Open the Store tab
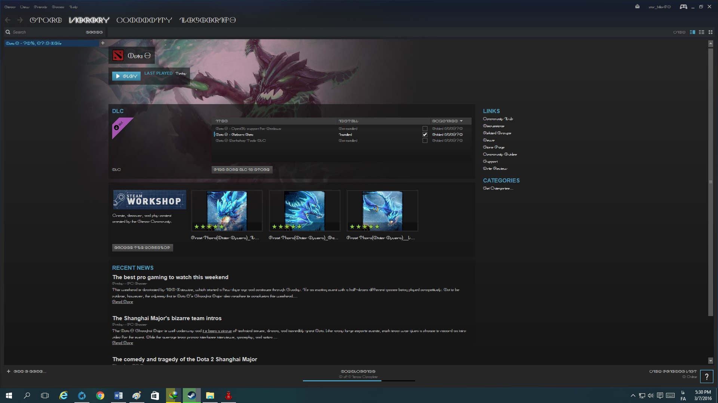Image resolution: width=718 pixels, height=403 pixels. click(46, 20)
